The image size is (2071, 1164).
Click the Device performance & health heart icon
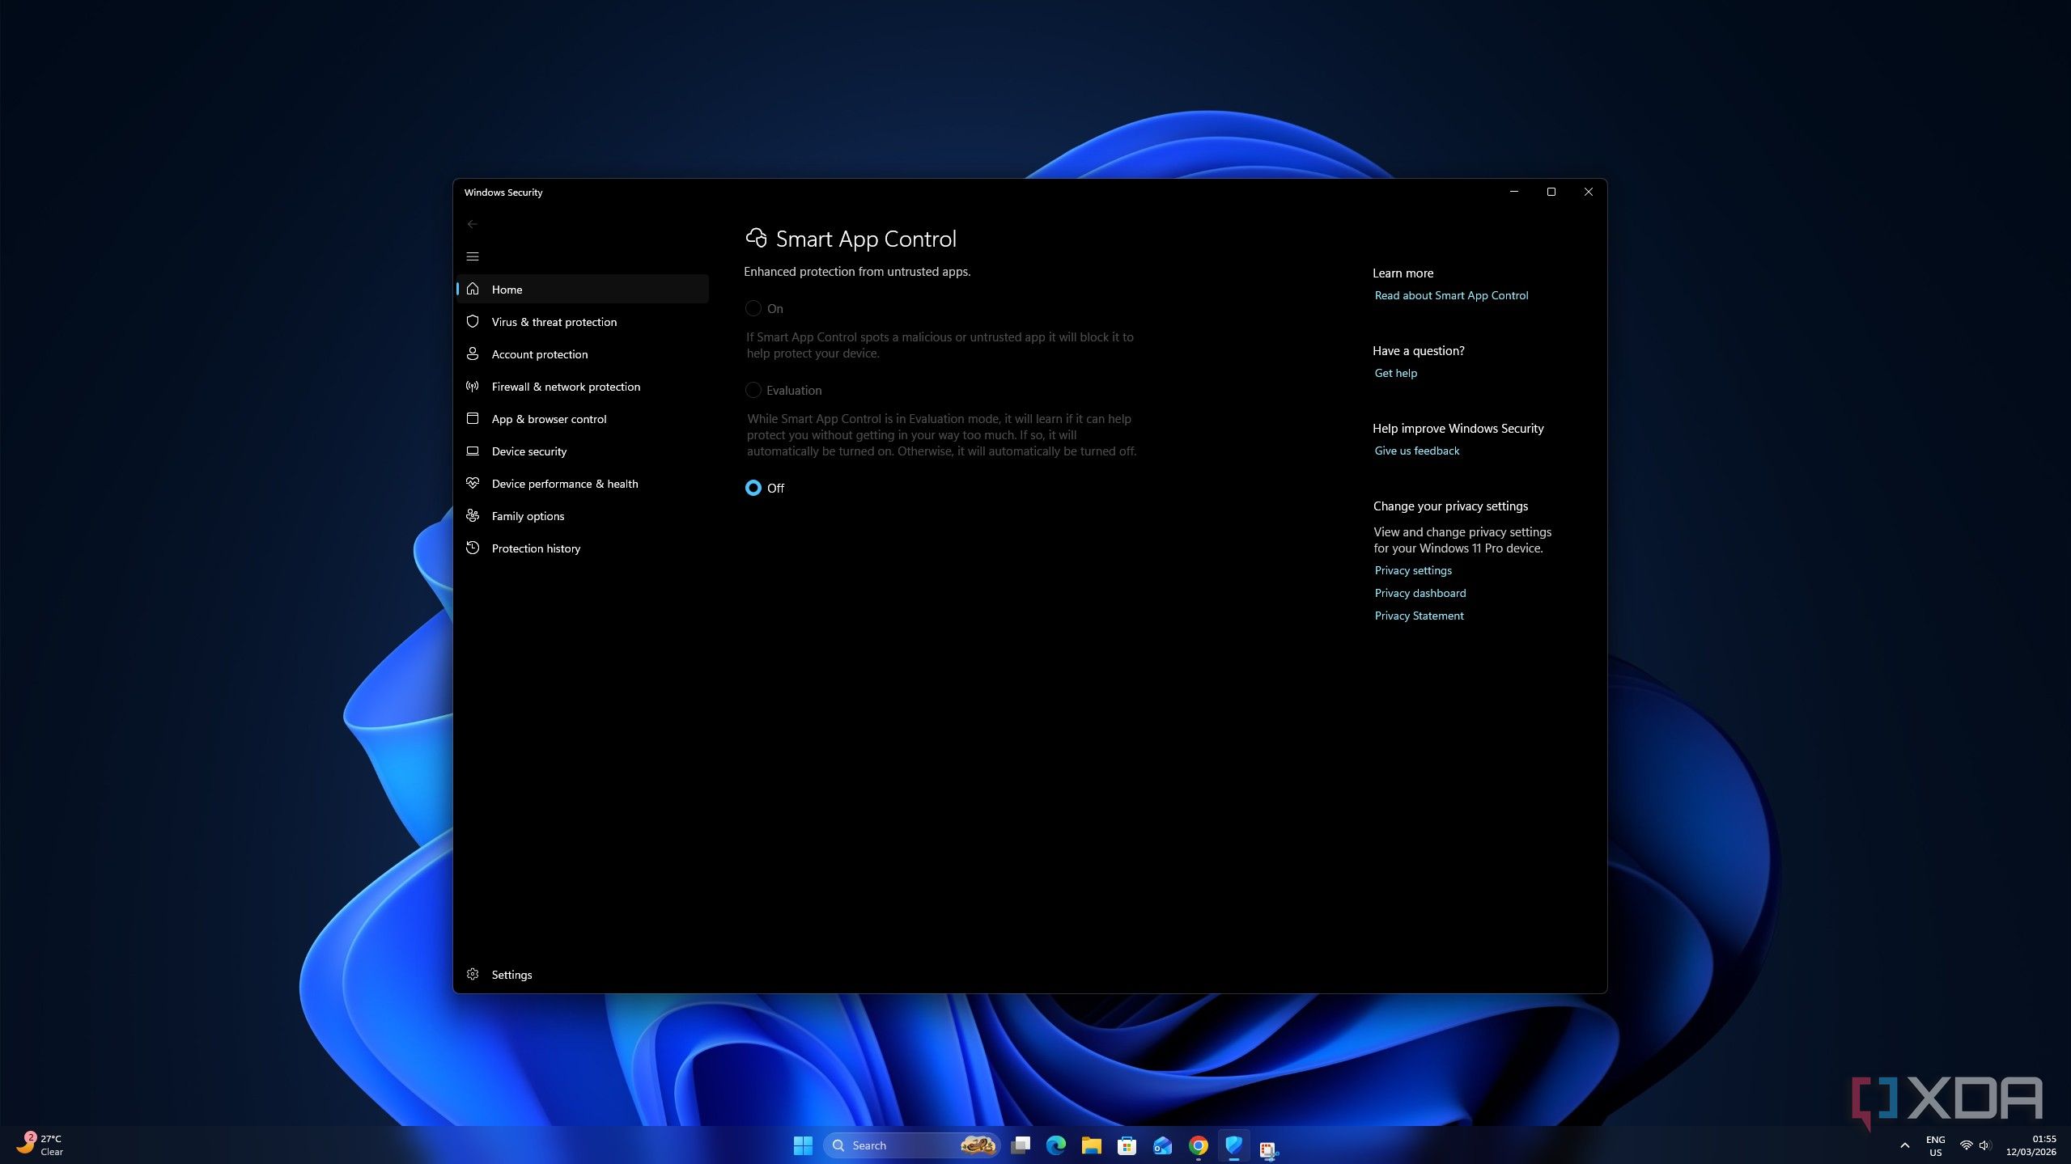(473, 483)
